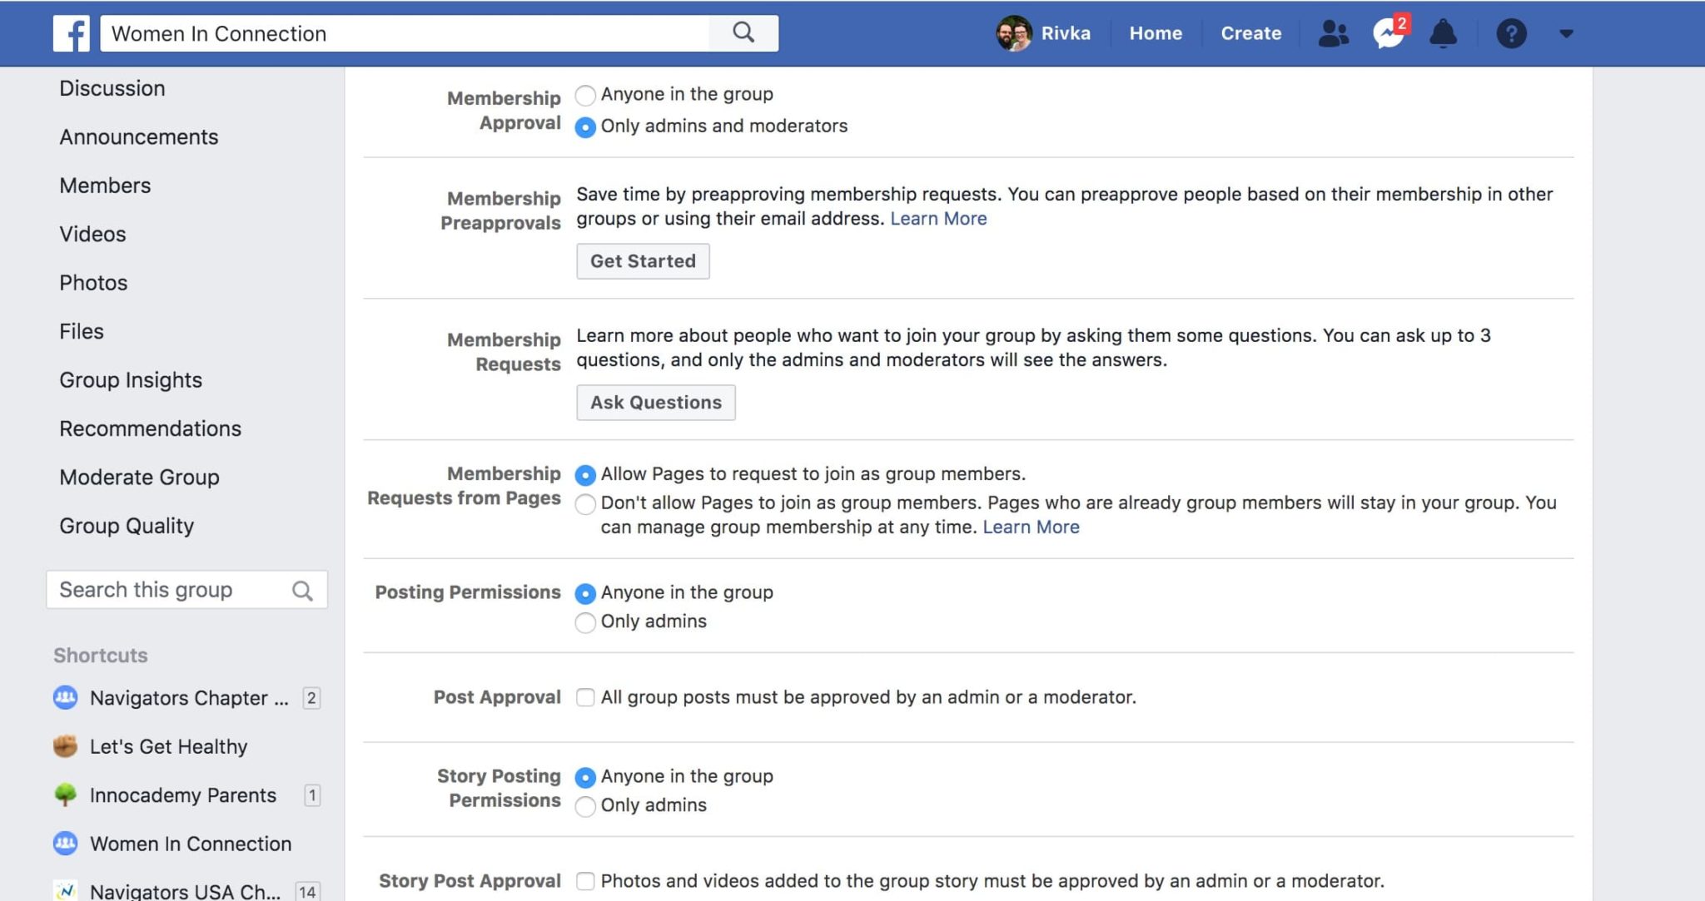The image size is (1705, 901).
Task: Select Only admins and moderators option
Action: (585, 127)
